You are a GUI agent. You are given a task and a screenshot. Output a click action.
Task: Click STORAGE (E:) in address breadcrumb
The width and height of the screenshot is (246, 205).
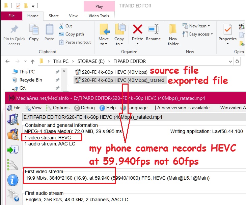pos(91,61)
